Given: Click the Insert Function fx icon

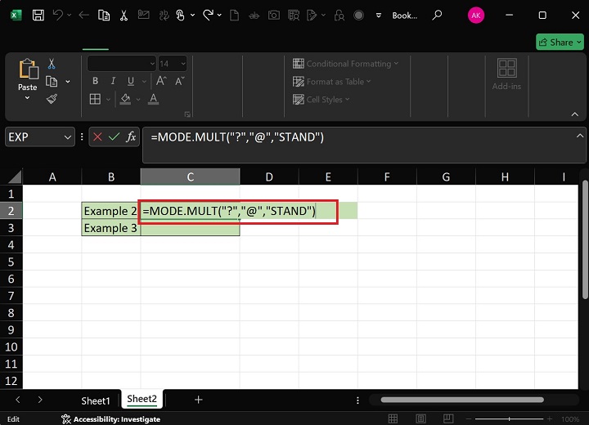Looking at the screenshot, I should [x=131, y=136].
